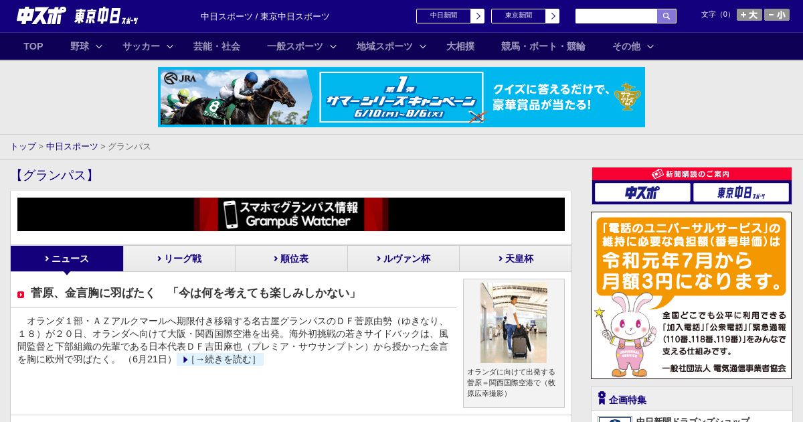Switch to the 天皇杯 tab
The image size is (803, 422).
coord(515,259)
